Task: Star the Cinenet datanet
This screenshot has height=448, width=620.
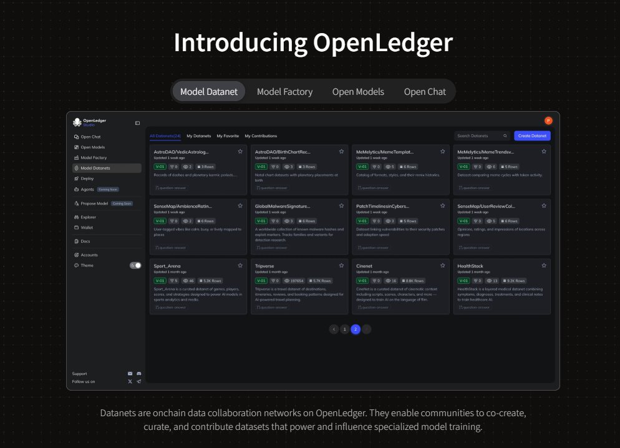Action: [x=442, y=265]
